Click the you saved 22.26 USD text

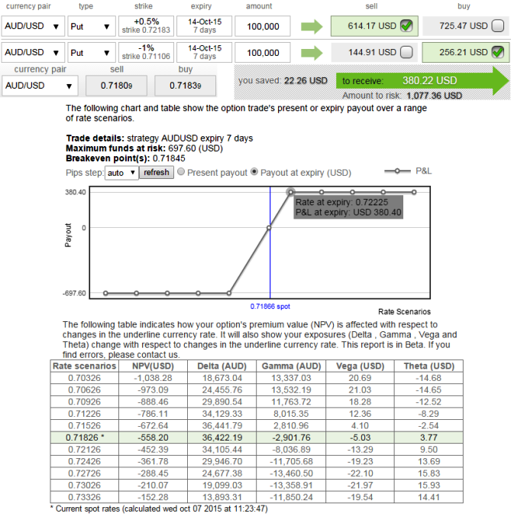[x=283, y=80]
